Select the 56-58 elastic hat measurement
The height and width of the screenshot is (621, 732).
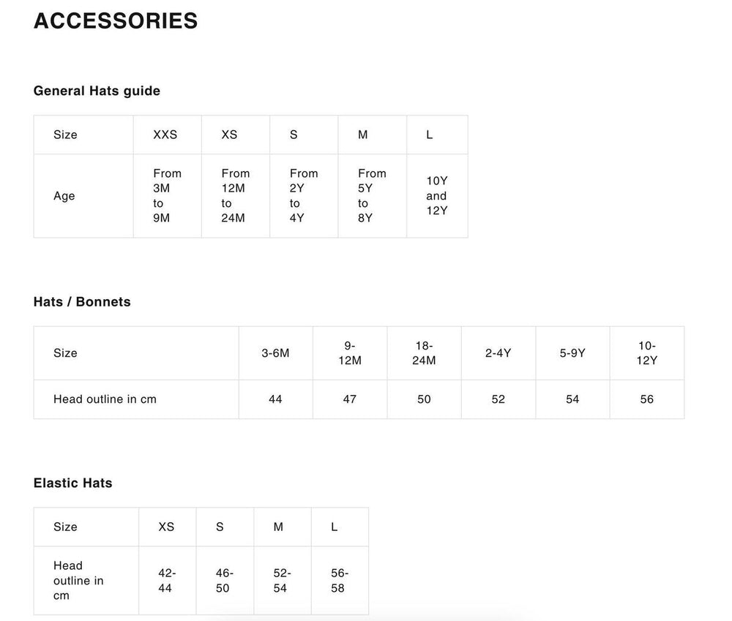[339, 581]
